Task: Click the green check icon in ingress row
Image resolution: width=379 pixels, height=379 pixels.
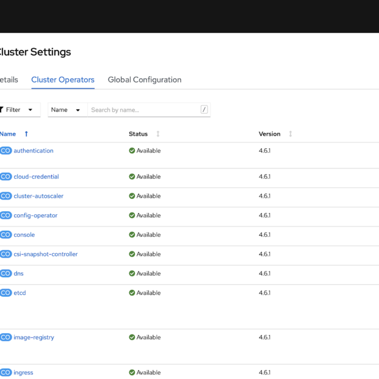Action: (x=132, y=373)
